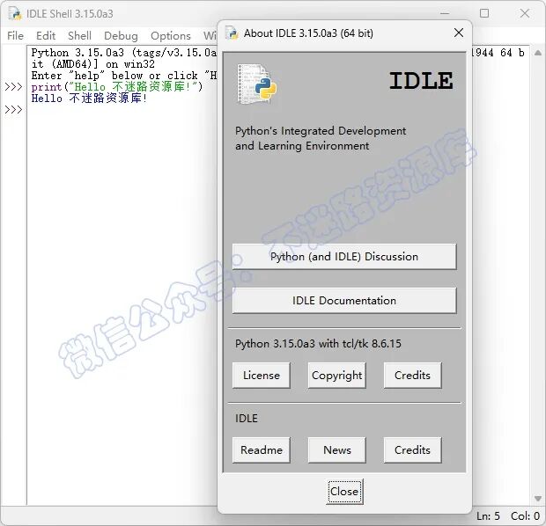Click the print("Hello ...") code line
Viewport: 546px width, 526px height.
coord(116,86)
